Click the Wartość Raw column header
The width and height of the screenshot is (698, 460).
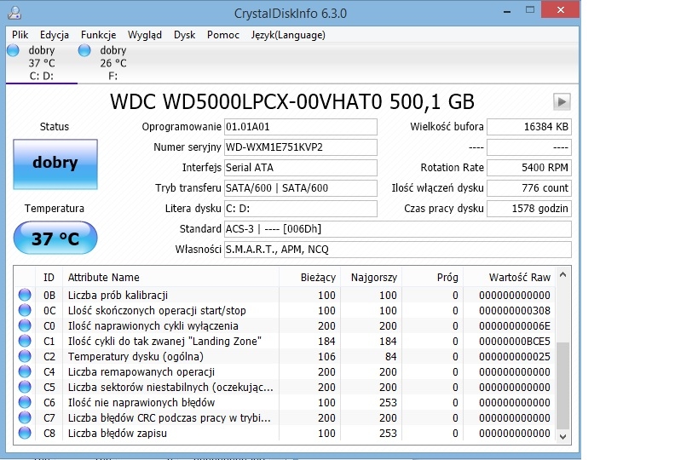(x=511, y=277)
